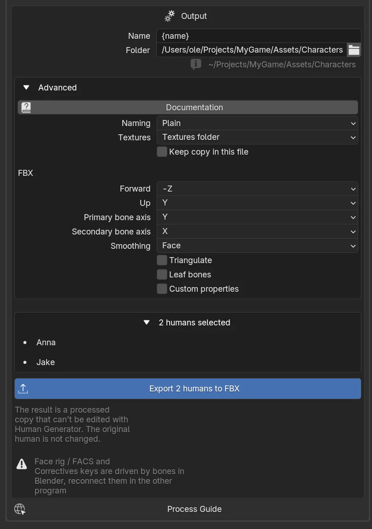Click the Documentation help book icon

pyautogui.click(x=26, y=107)
